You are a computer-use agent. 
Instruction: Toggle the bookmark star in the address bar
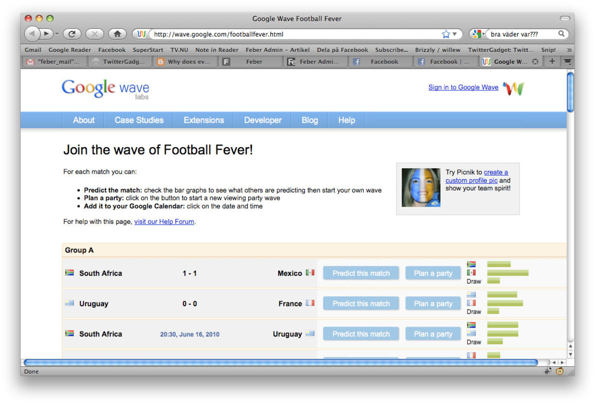pos(445,34)
